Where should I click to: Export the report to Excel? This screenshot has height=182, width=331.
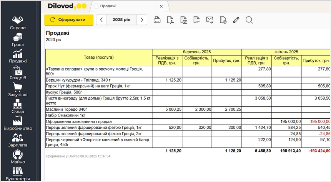183,20
